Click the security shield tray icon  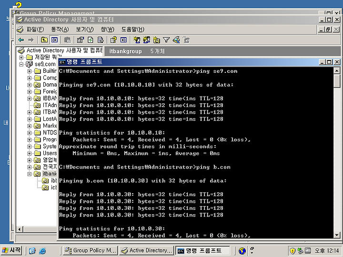[x=292, y=251]
